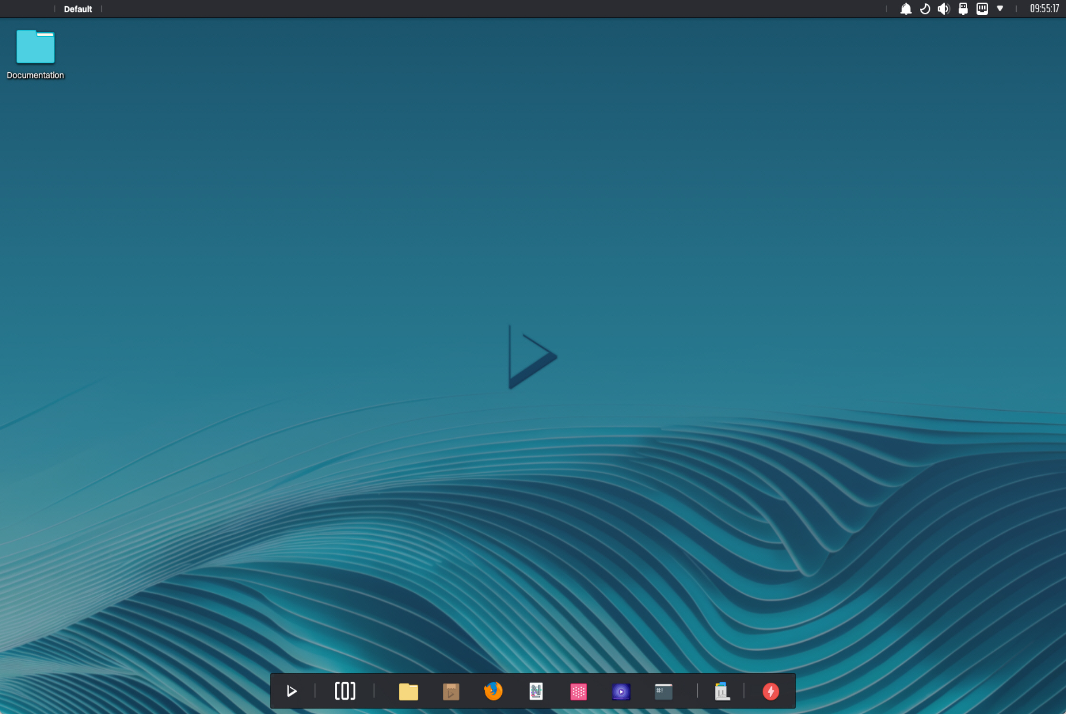1066x714 pixels.
Task: Open the terminal icon in the dock
Action: click(664, 692)
